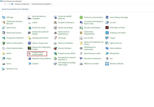Click the back arrow navigation button
Image resolution: width=154 pixels, height=107 pixels.
pyautogui.click(x=2, y=4)
